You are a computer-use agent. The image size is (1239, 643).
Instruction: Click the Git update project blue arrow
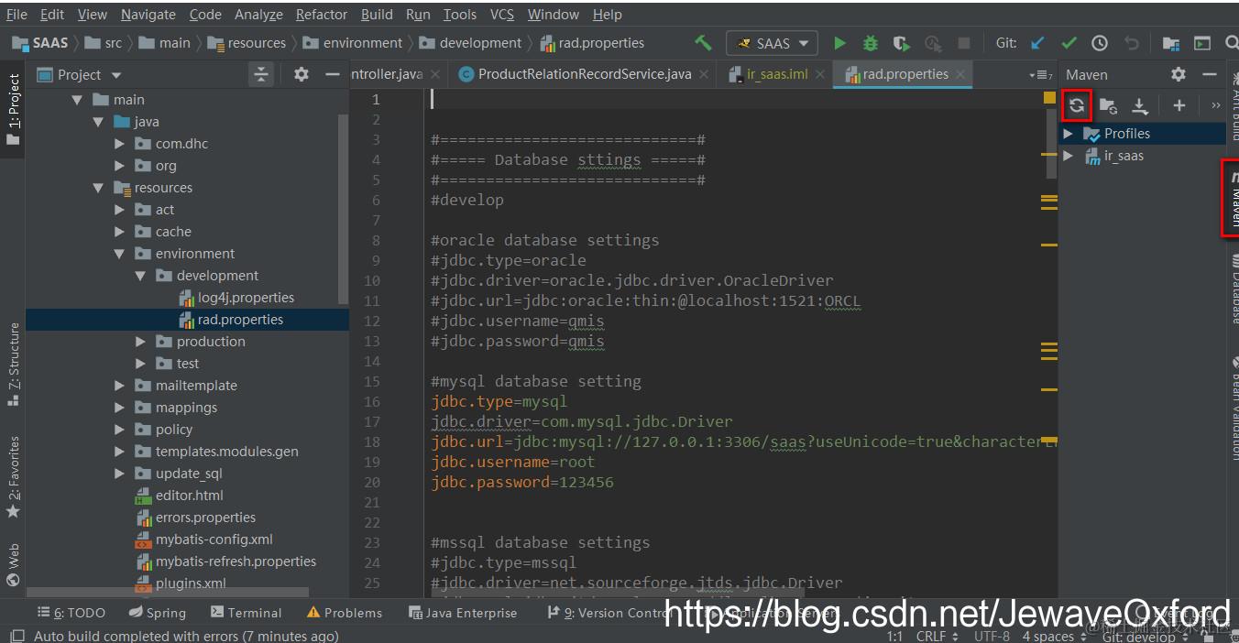pos(1037,43)
